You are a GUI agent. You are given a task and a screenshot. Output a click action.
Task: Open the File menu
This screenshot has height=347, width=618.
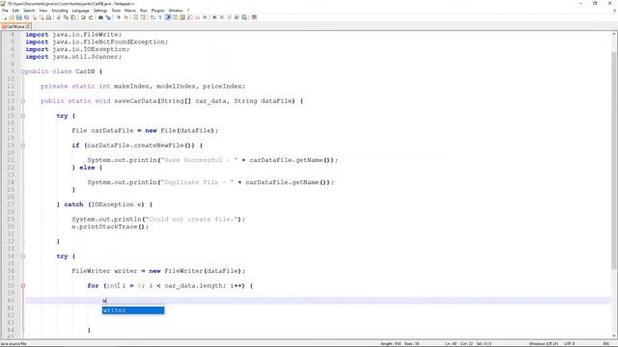coord(5,11)
